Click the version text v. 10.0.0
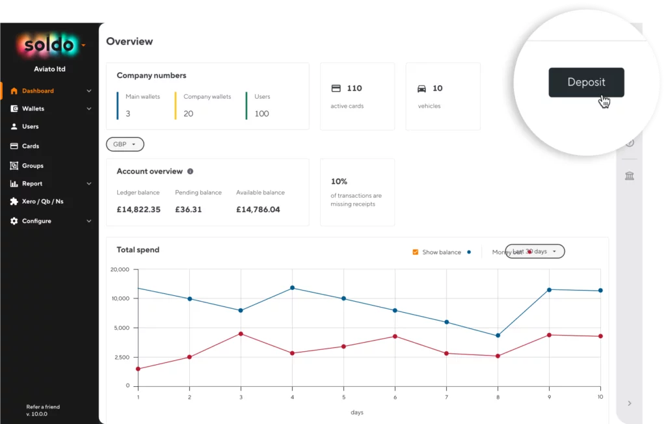The width and height of the screenshot is (666, 424). coord(36,414)
